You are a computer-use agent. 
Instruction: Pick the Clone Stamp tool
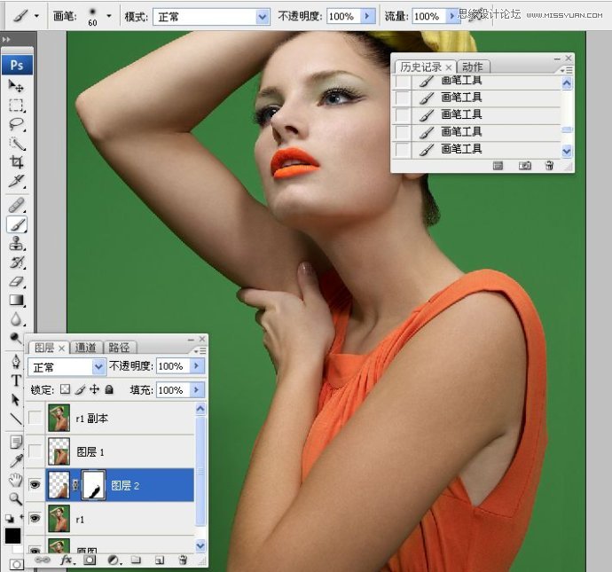pyautogui.click(x=16, y=244)
